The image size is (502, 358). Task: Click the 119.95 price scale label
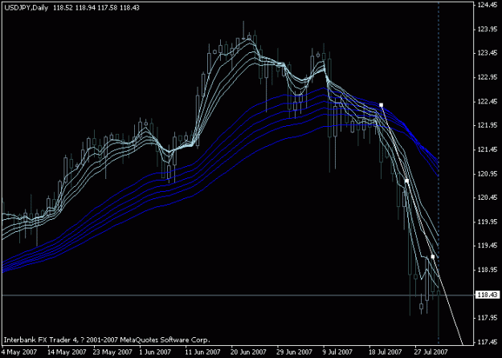487,222
